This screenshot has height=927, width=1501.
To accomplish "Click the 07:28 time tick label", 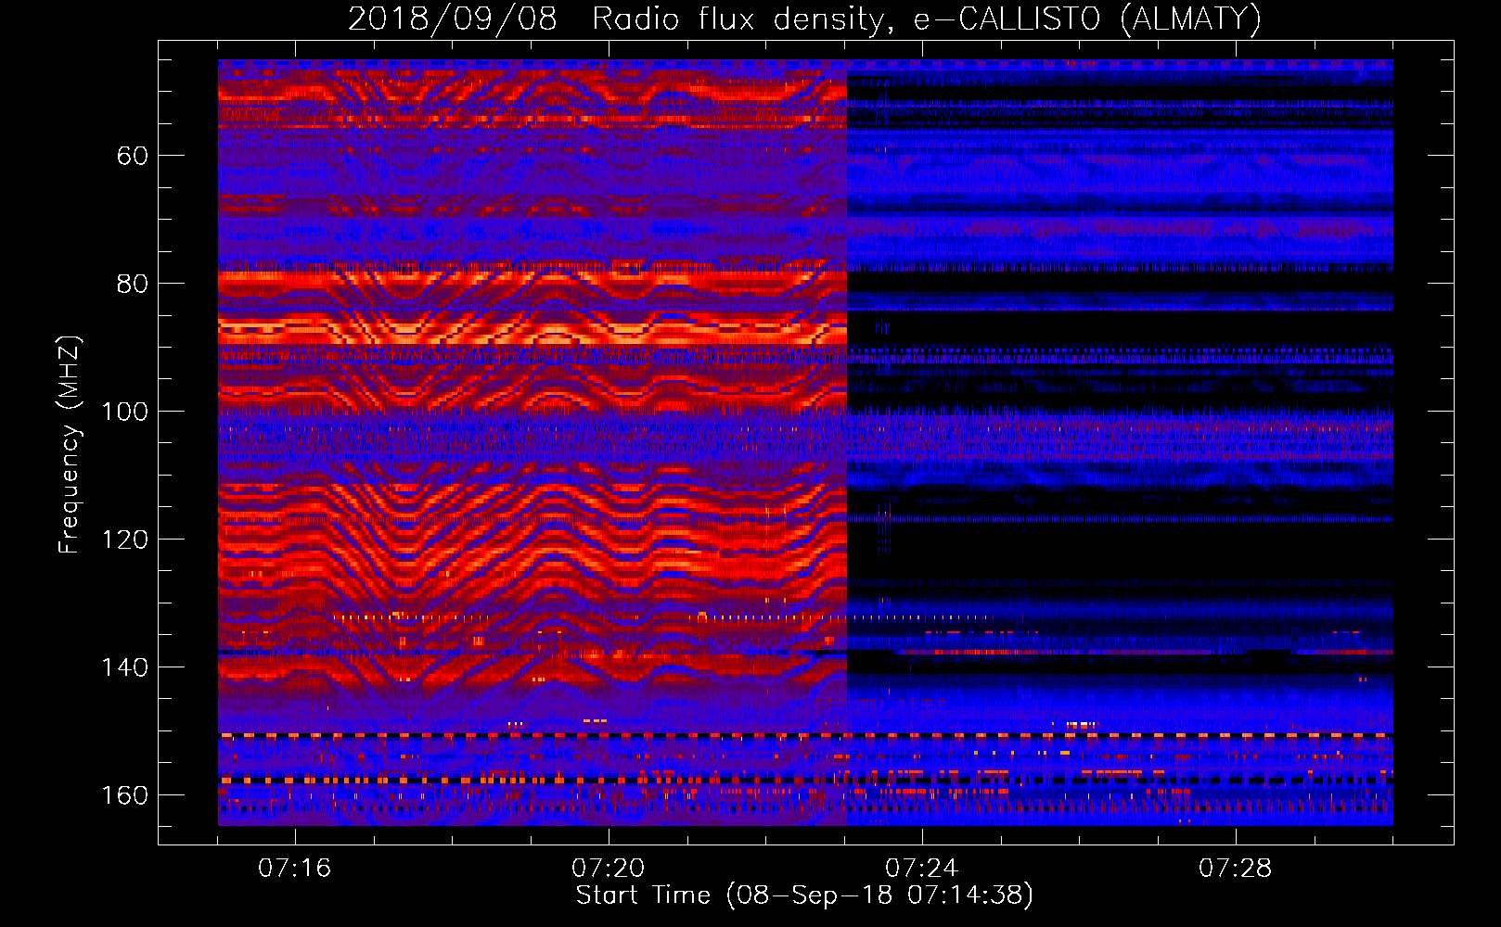I will pyautogui.click(x=1236, y=869).
